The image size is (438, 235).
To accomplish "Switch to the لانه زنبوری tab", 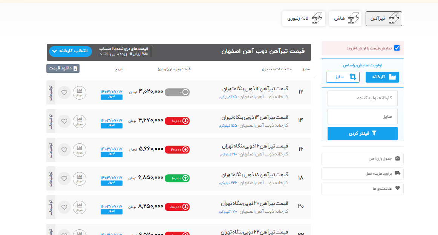I will (x=304, y=18).
